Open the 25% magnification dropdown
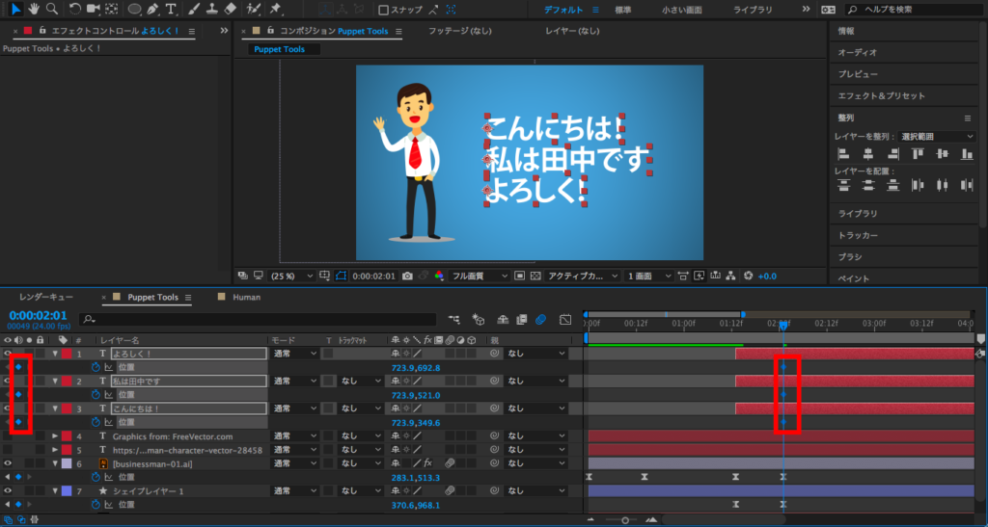988x527 pixels. [x=289, y=276]
